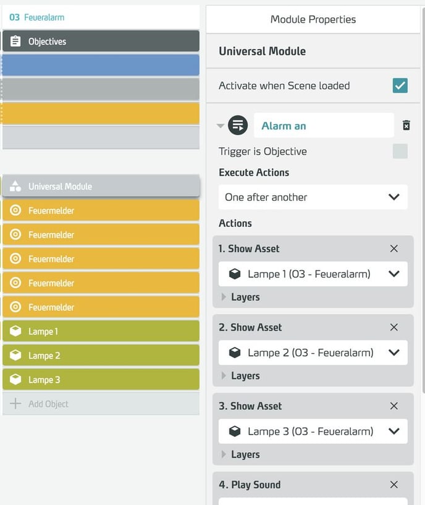Click the plus icon beside Add Object
Image resolution: width=425 pixels, height=505 pixels.
16,404
